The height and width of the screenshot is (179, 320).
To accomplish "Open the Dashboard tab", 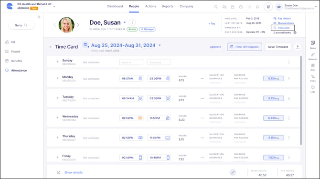I will [x=115, y=6].
